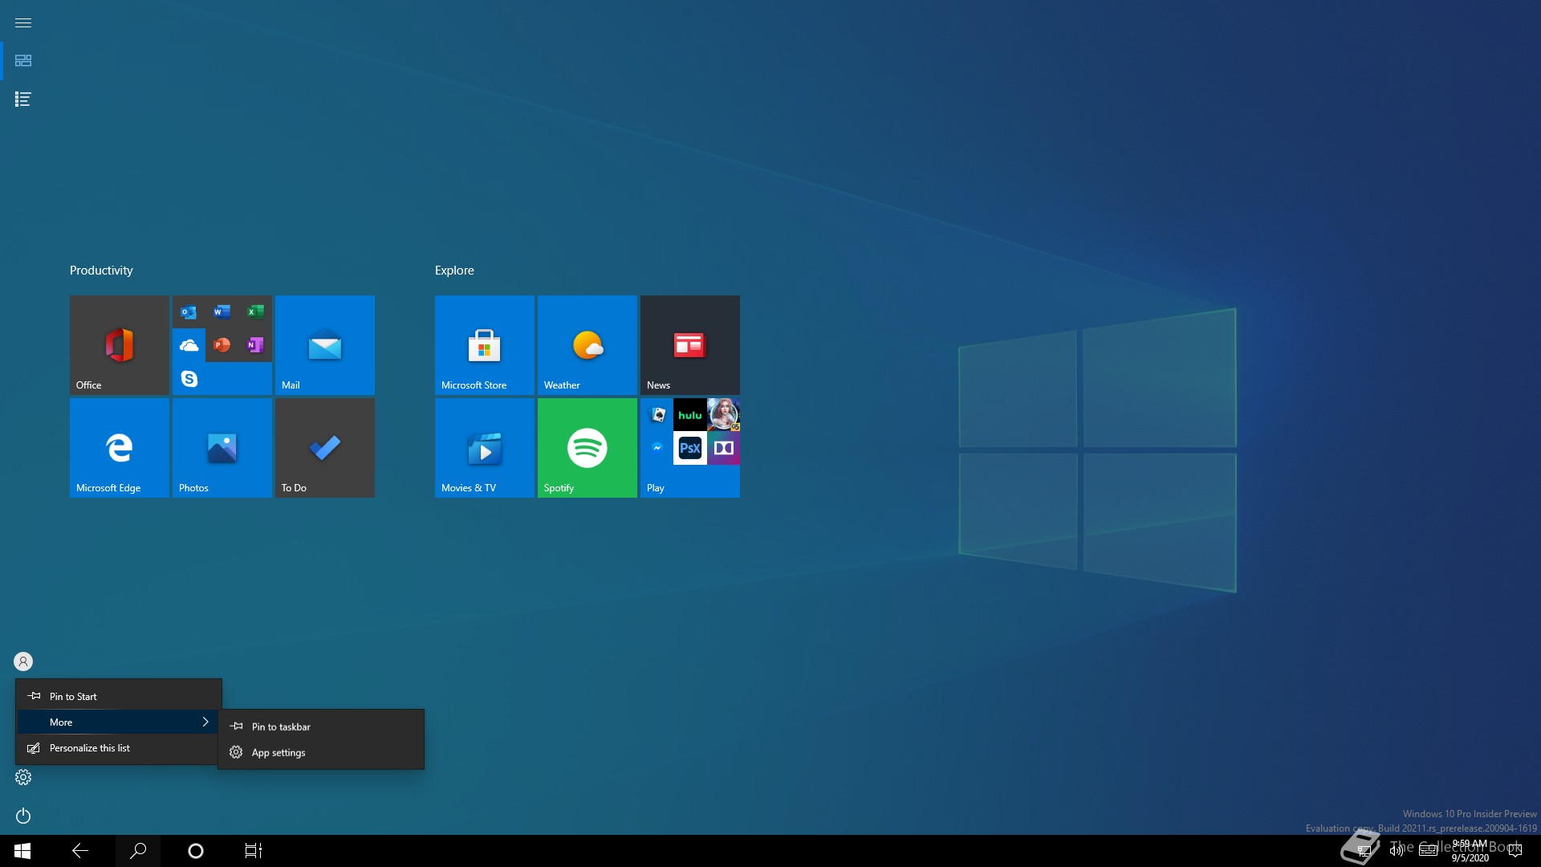Open the game with the character portrait in the Play tile
This screenshot has height=867, width=1541.
(723, 414)
